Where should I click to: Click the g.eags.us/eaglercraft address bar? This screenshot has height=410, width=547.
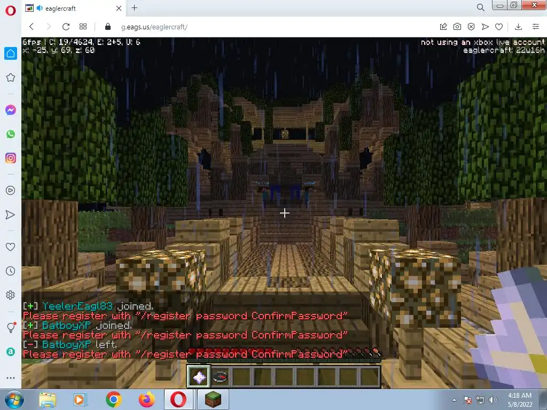coord(154,27)
